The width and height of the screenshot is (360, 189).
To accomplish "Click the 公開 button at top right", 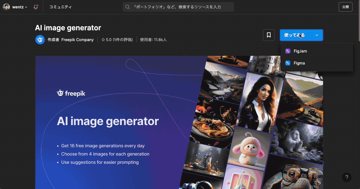I will pos(346,7).
